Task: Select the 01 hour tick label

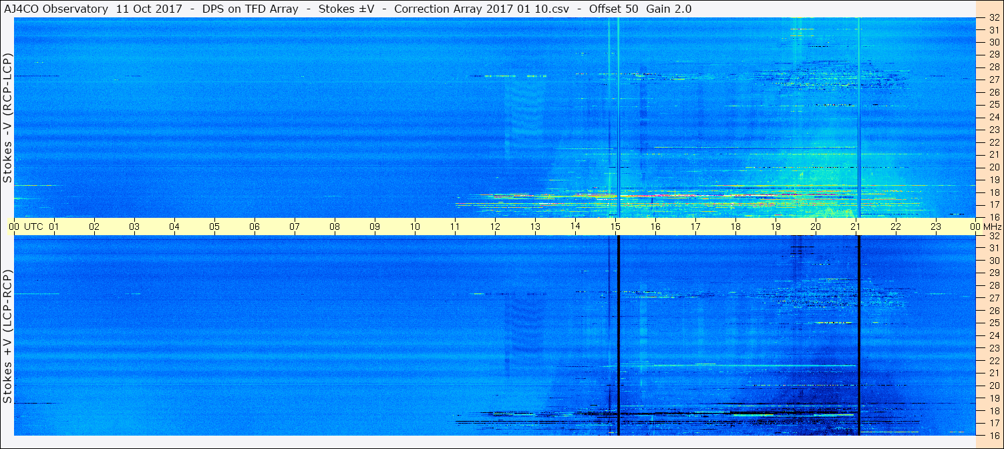Action: (x=54, y=227)
